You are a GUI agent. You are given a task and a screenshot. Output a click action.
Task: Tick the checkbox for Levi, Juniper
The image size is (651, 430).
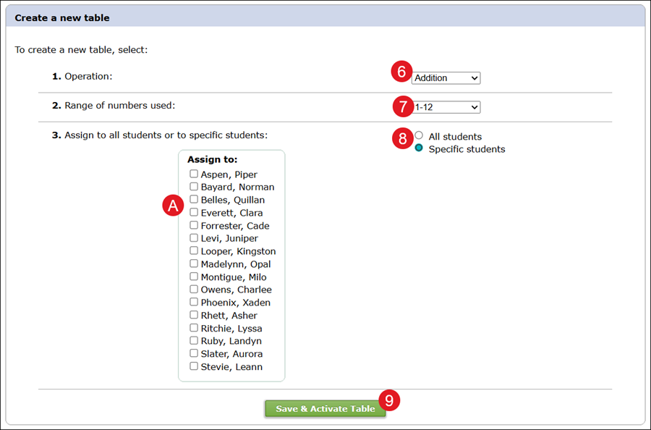coord(194,237)
